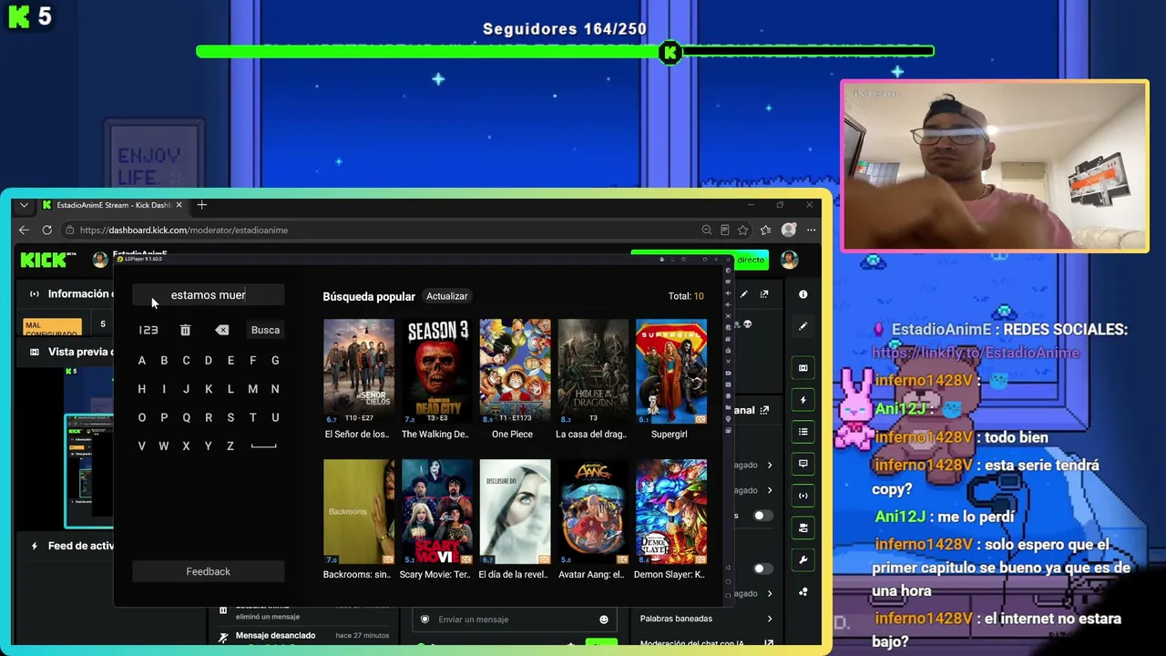This screenshot has width=1166, height=656.
Task: Open the Scary Movie poster
Action: point(437,512)
